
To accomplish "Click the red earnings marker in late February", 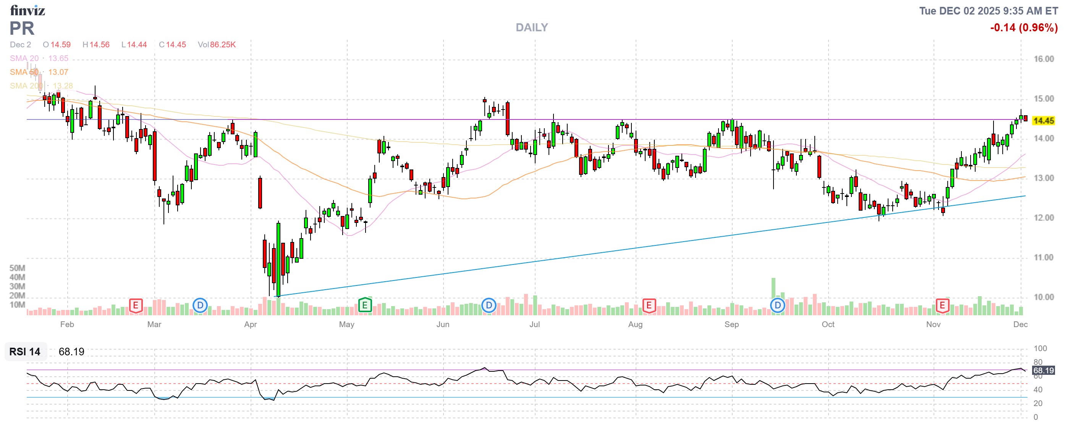I will pos(136,306).
